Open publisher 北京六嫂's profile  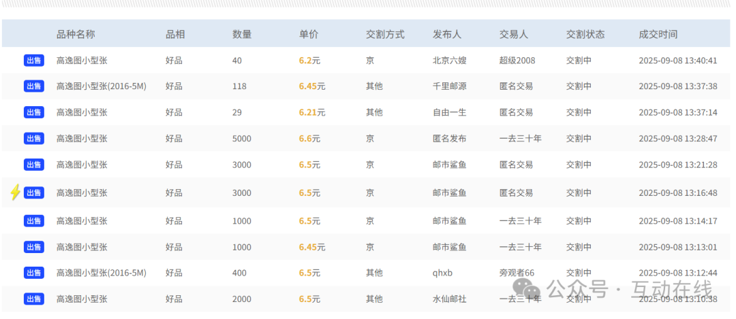[450, 61]
